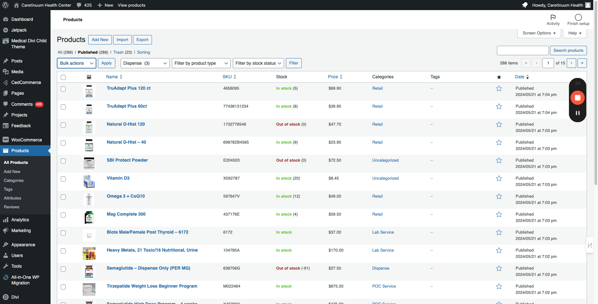Image resolution: width=598 pixels, height=304 pixels.
Task: Click the Finish setup circle icon
Action: click(578, 17)
